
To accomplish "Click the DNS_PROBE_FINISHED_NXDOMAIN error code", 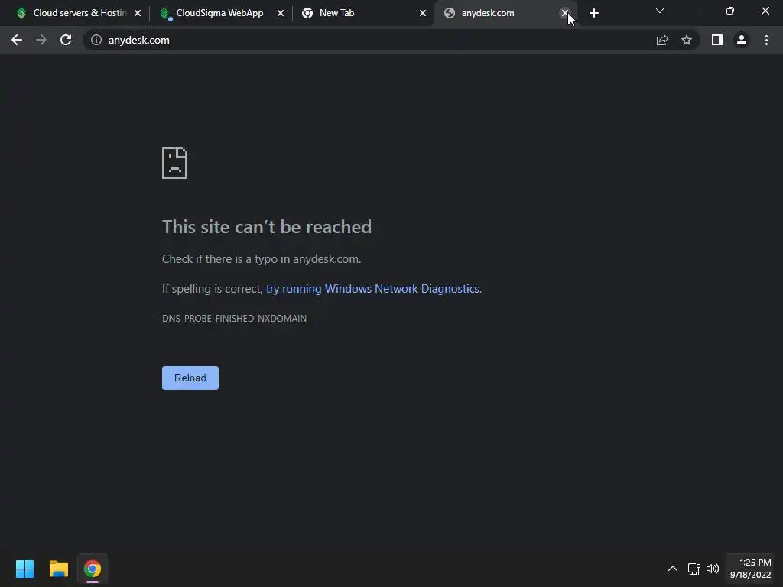I will pos(234,319).
